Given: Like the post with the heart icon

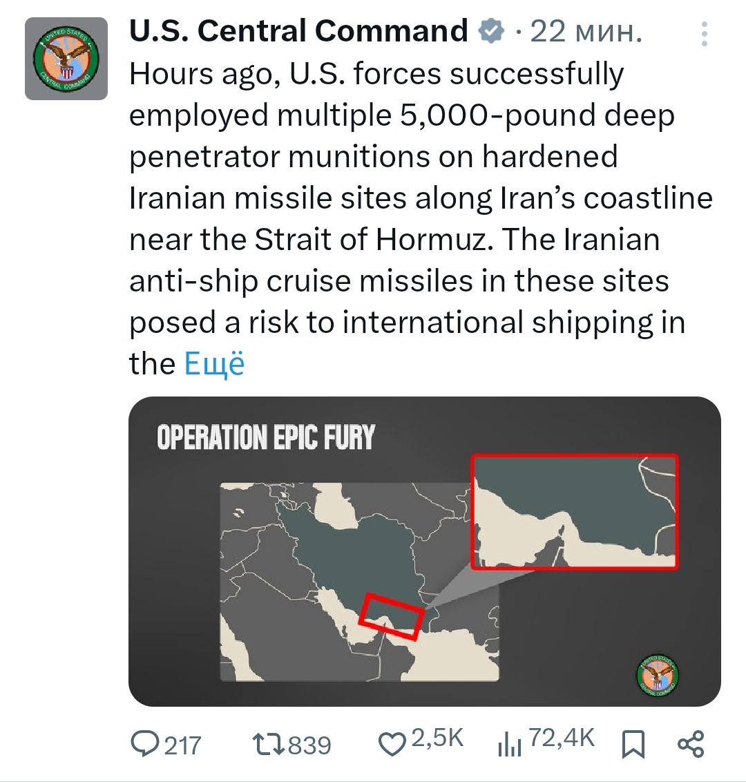Looking at the screenshot, I should (392, 744).
